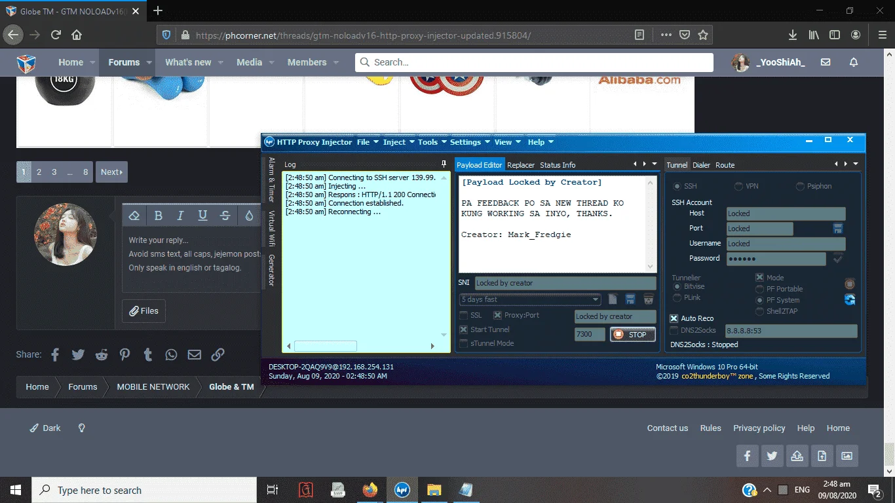This screenshot has height=503, width=895.
Task: Share thread via Pinterest icon
Action: [x=124, y=354]
